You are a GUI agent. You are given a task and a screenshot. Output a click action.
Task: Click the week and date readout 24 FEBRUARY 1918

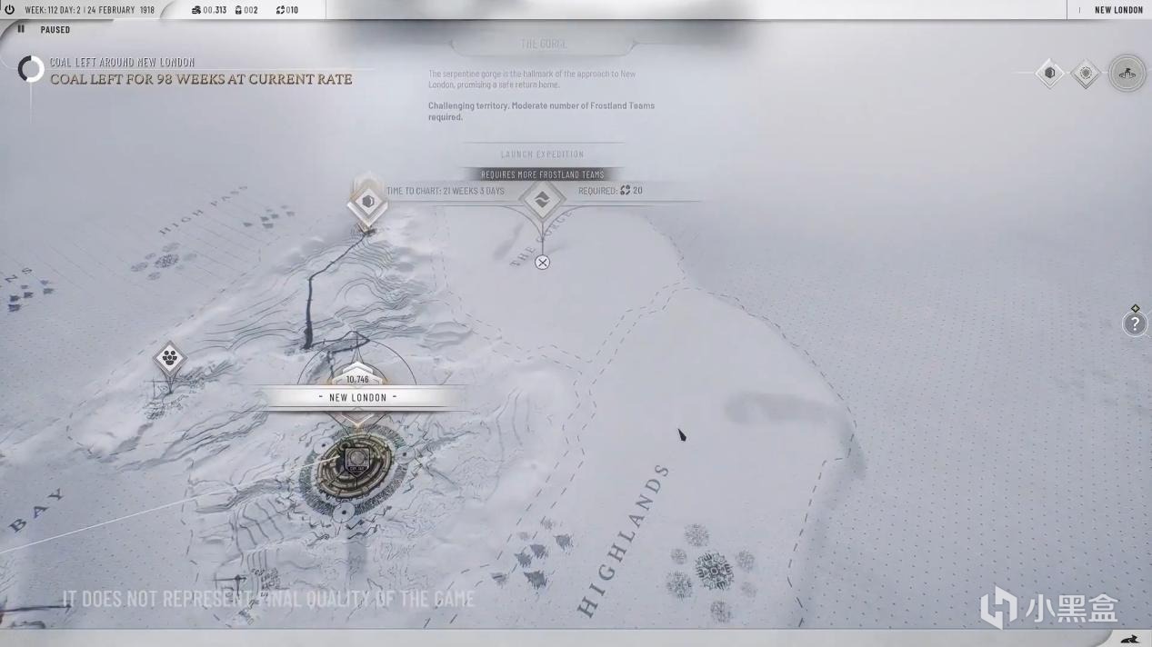[89, 10]
